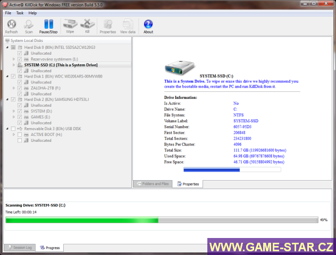Image resolution: width=336 pixels, height=255 pixels.
Task: Toggle checkbox for Hard Disk 1 WDC
Action: 13,76
